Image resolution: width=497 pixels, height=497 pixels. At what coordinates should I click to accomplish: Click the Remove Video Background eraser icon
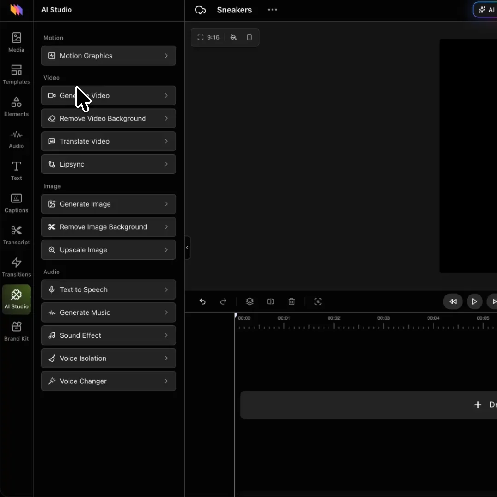(52, 119)
